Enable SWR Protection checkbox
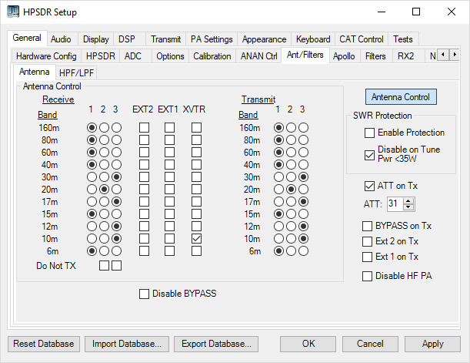The width and height of the screenshot is (470, 363). (369, 133)
